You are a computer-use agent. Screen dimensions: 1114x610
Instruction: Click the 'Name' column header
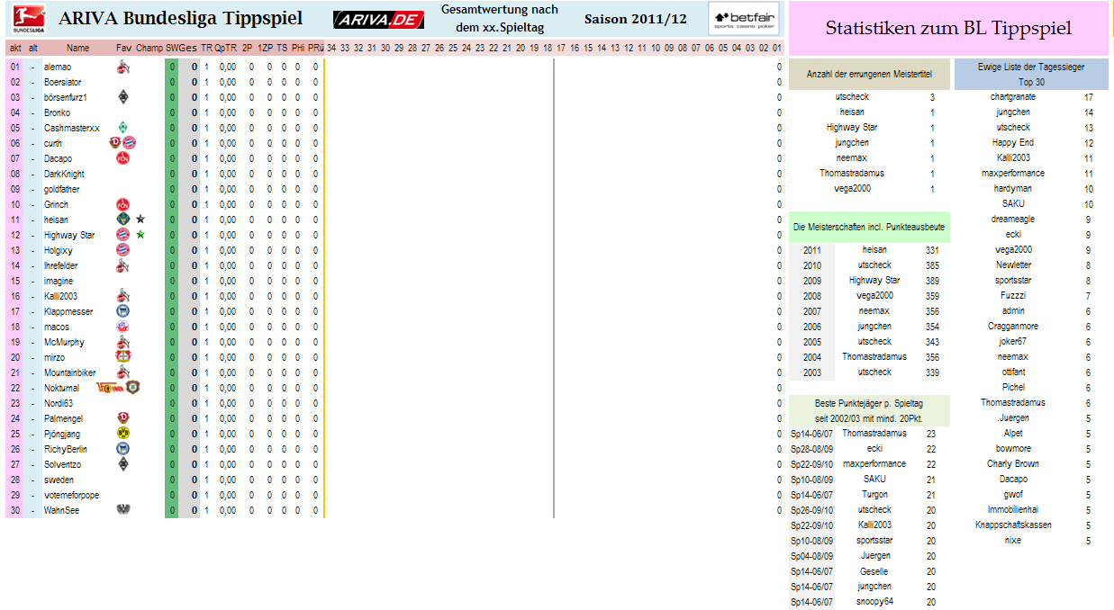pos(78,48)
